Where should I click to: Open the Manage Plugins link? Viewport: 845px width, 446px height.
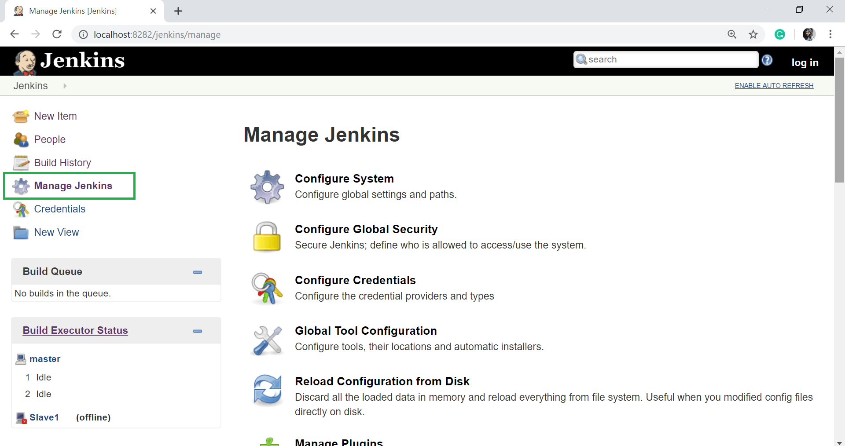click(339, 442)
